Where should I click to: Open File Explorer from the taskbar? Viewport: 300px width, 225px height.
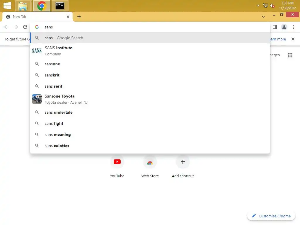pyautogui.click(x=23, y=6)
